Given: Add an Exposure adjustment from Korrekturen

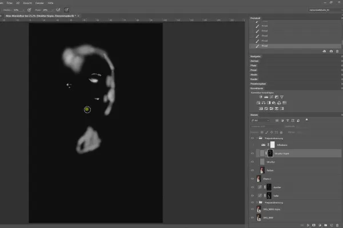Looking at the screenshot, I should click(277, 97).
